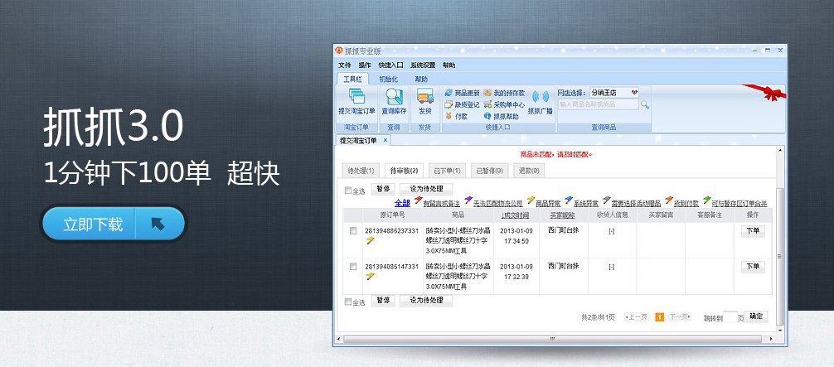Image resolution: width=834 pixels, height=367 pixels.
Task: Click yellow flag under order 281394886237331
Action: (371, 241)
